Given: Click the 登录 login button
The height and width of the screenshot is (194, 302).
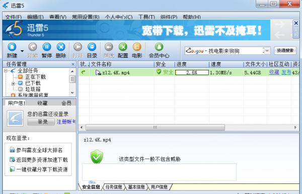Looking at the screenshot, I should click(x=41, y=122).
